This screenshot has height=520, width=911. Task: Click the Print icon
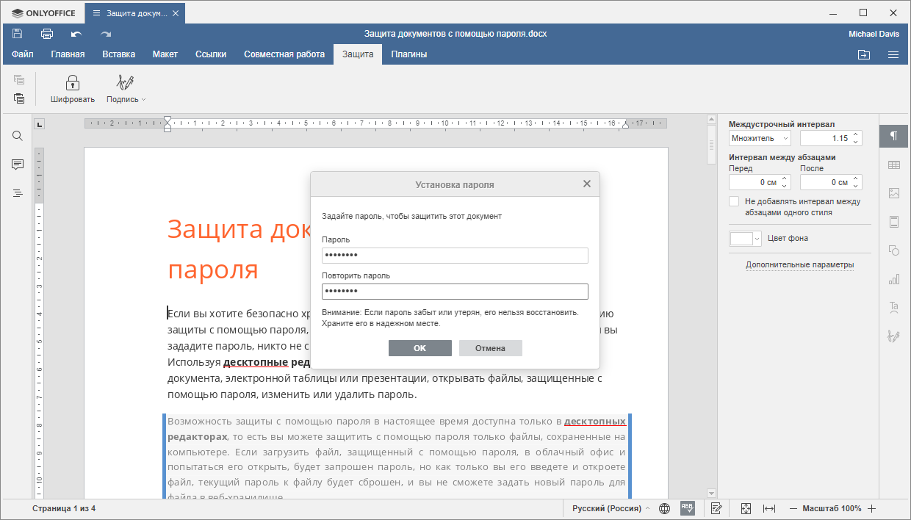click(47, 34)
